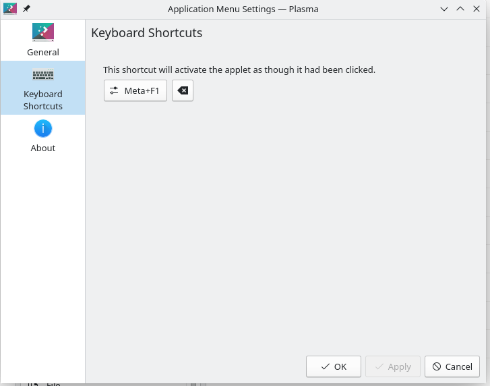
Task: Click the circle-slash icon on Cancel
Action: tap(437, 366)
